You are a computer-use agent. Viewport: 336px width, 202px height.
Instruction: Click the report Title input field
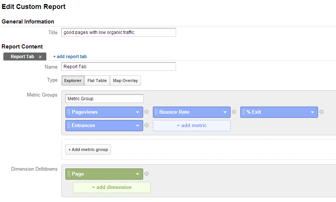tap(118, 32)
